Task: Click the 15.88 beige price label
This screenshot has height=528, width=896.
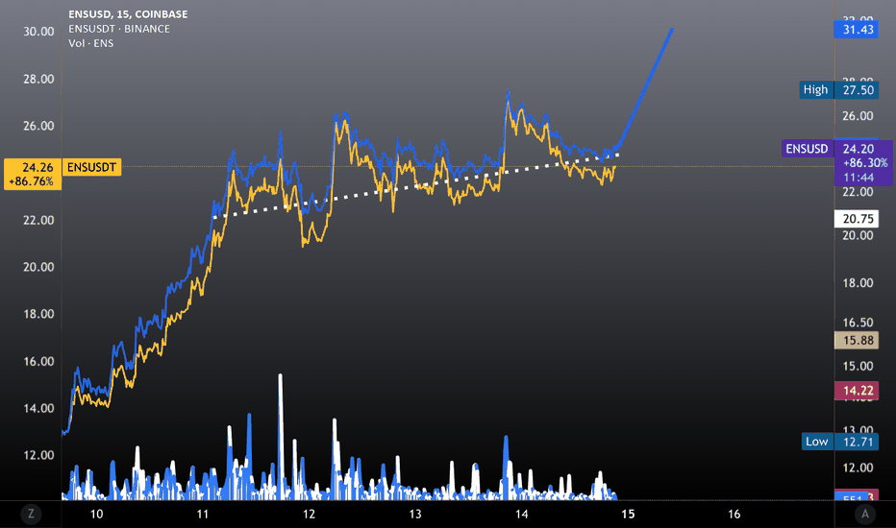Action: point(857,340)
